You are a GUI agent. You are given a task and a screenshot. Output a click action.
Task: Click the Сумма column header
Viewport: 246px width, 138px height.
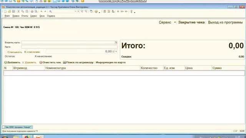(228, 68)
